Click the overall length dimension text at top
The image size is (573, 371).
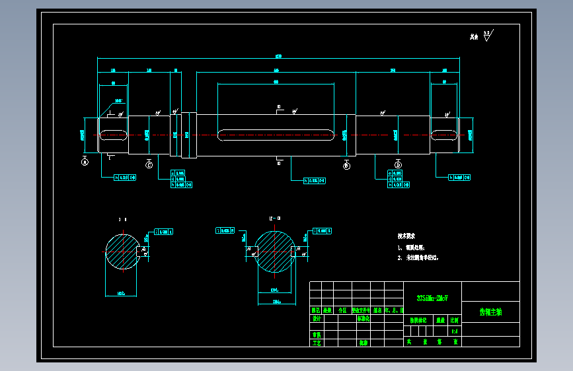point(278,56)
